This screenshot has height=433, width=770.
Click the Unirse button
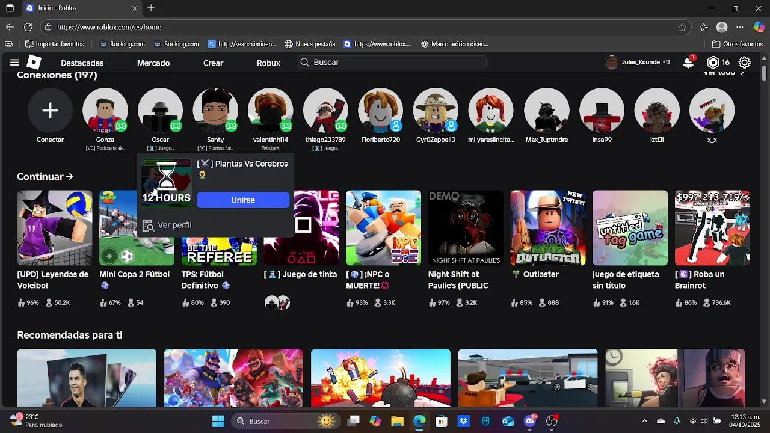(x=243, y=200)
